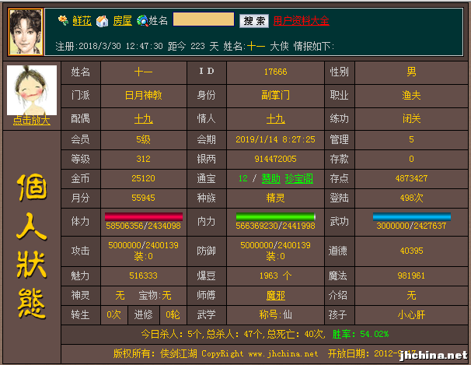Click the flower icon beside 鲜花

pos(63,20)
